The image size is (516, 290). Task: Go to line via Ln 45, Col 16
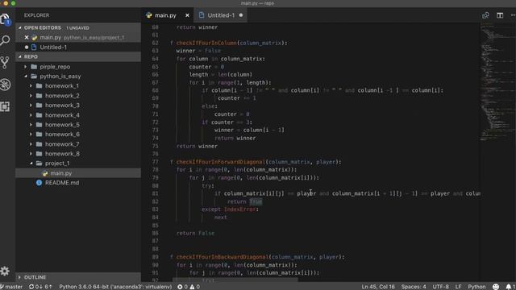coord(378,287)
